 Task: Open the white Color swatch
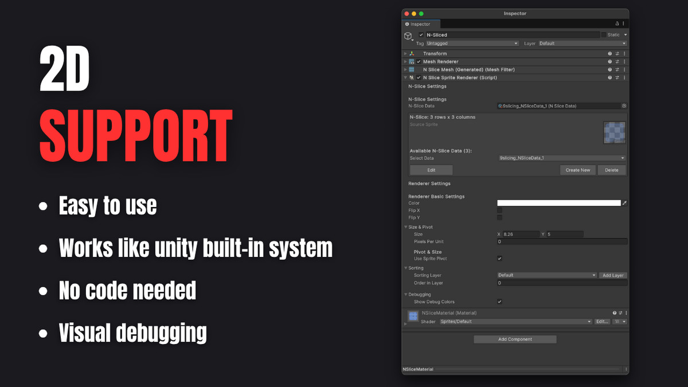coord(559,203)
